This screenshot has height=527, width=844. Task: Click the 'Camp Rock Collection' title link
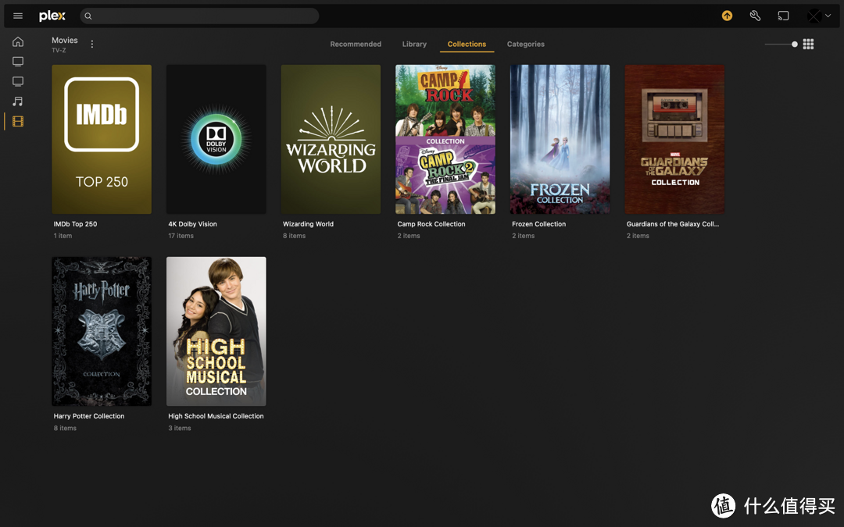431,224
